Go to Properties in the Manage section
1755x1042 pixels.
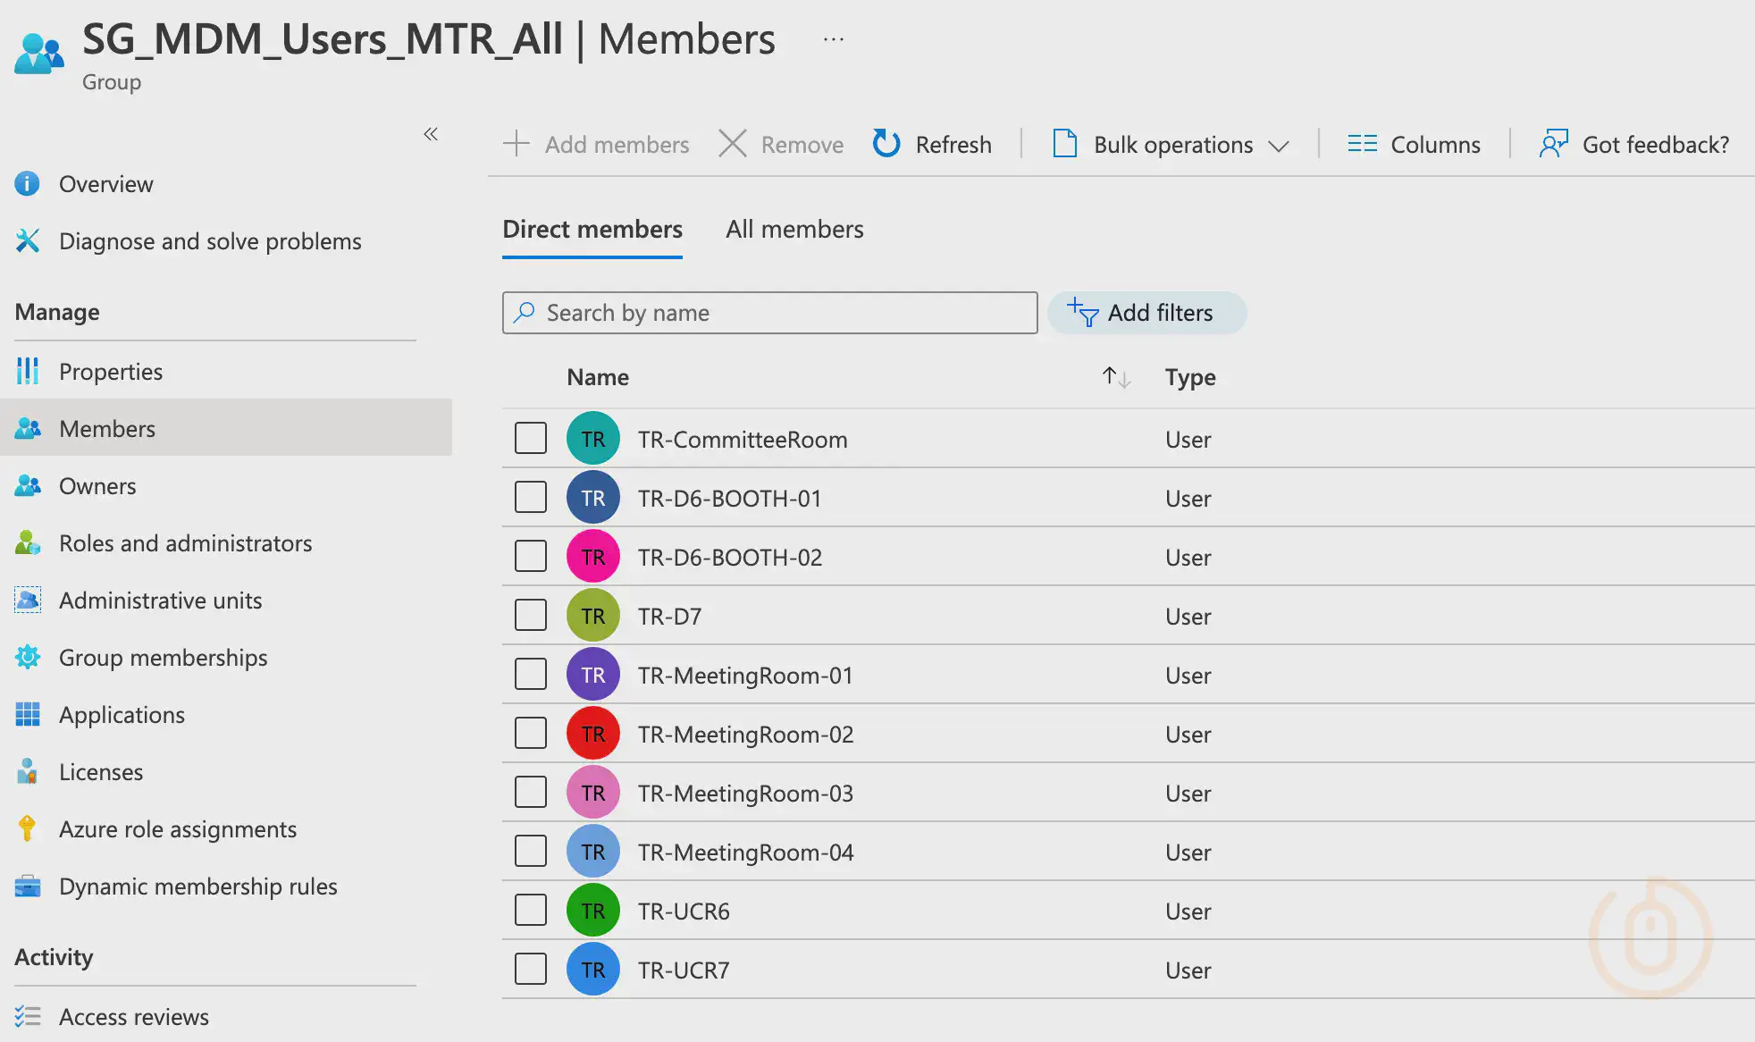point(111,372)
